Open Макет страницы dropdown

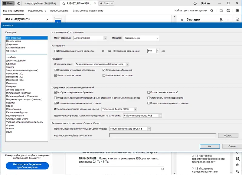pos(90,38)
